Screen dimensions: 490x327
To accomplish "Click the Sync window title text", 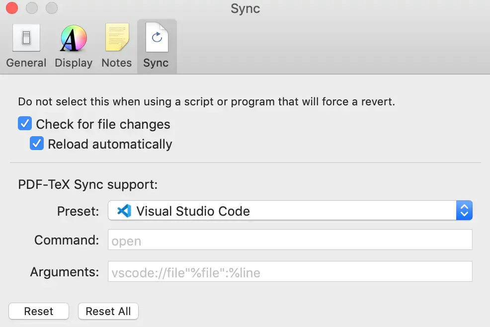I will point(245,8).
